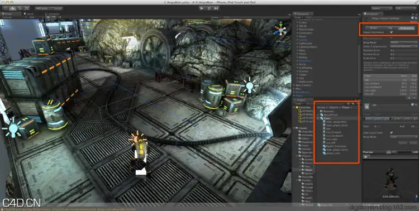Select run_right in the Clips list
Screen dimensions: 419x211
(390, 90)
